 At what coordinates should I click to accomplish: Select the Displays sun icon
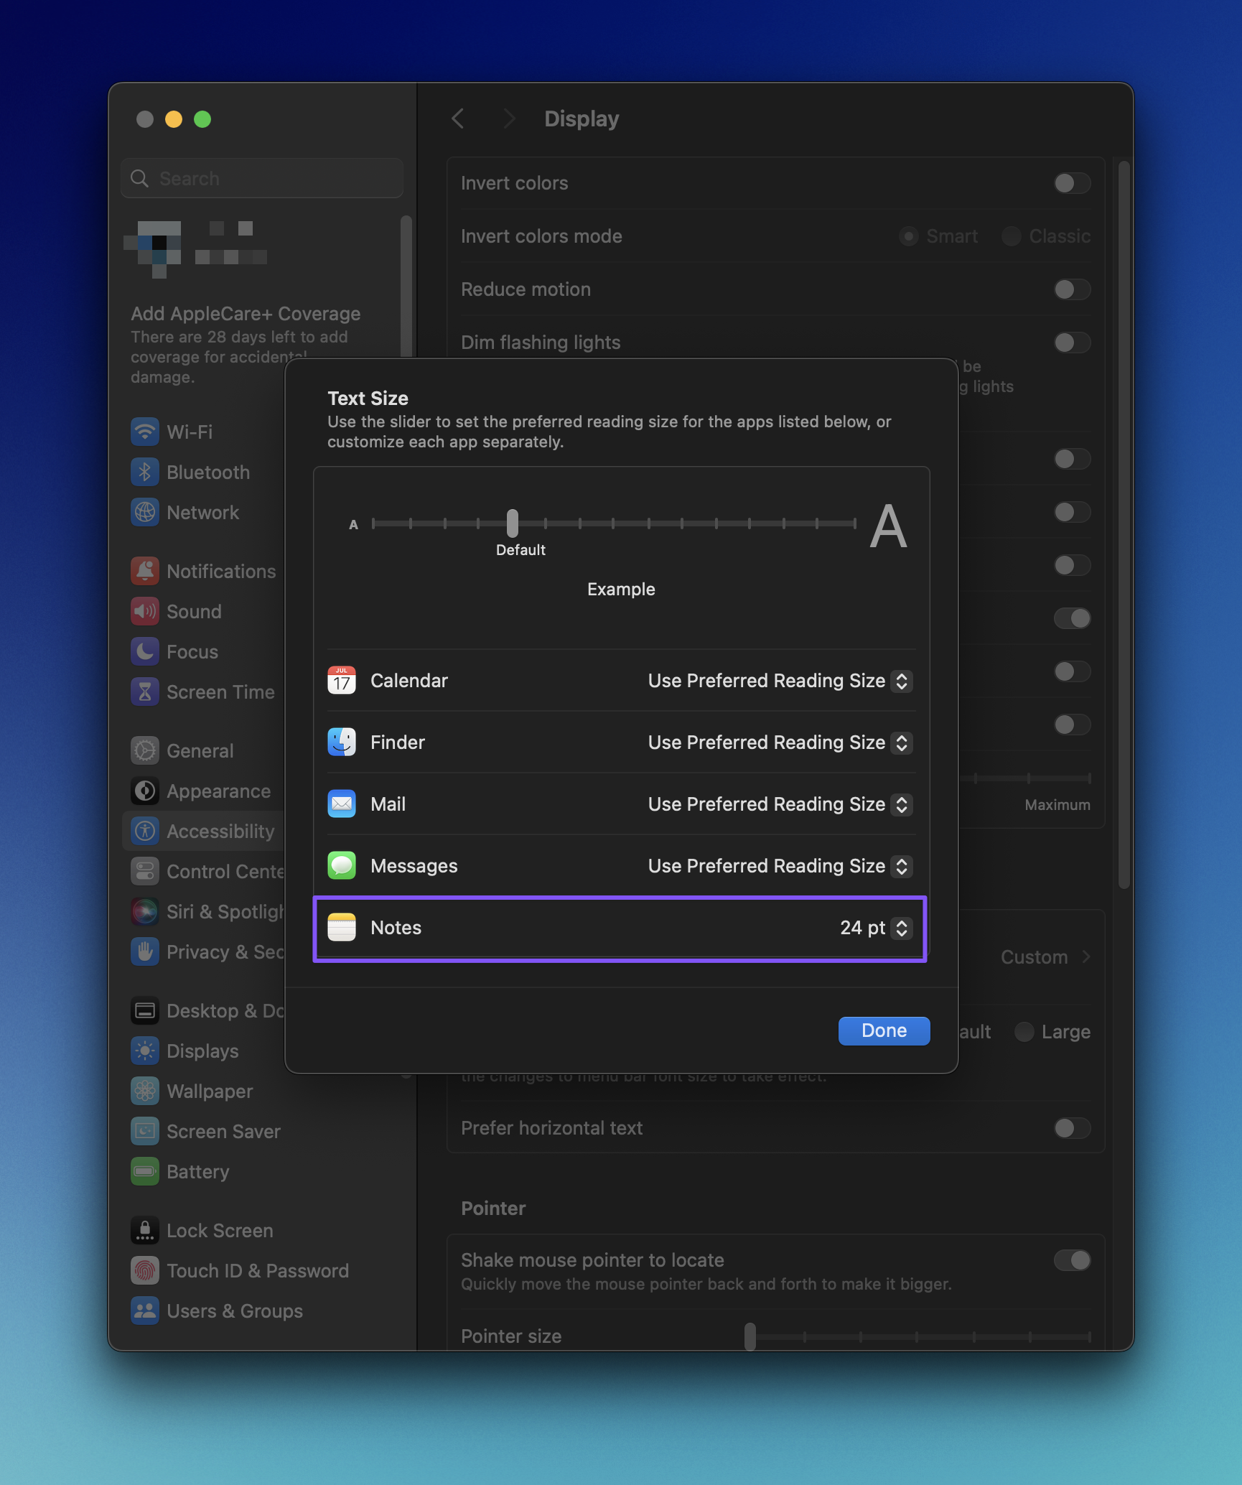coord(145,1051)
